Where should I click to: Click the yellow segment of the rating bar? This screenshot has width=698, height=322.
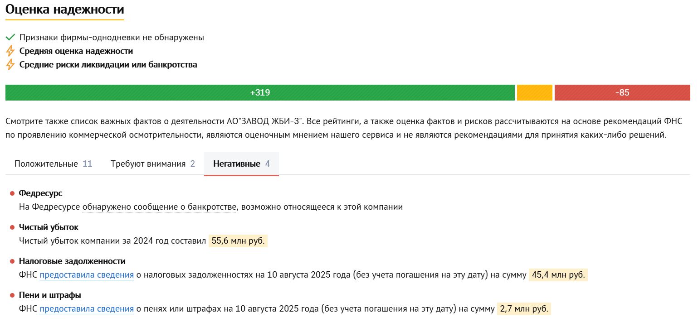point(534,93)
